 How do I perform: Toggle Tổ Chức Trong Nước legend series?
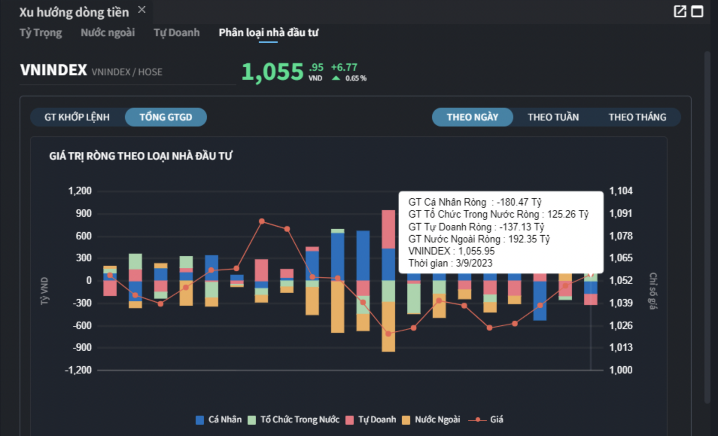click(x=294, y=419)
